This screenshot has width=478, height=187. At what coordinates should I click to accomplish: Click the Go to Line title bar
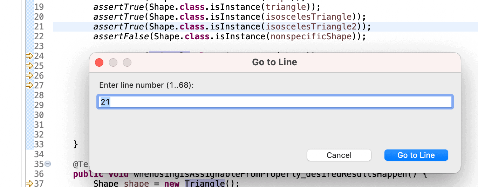pos(275,62)
